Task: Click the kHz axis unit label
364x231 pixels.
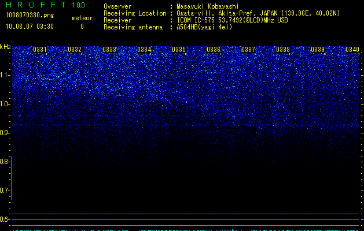Action: click(x=5, y=47)
